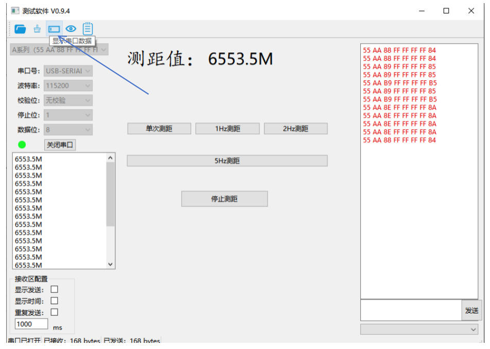Screen dimensions: 490x349
Task: Click the green serial port status indicator
Action: tap(22, 145)
